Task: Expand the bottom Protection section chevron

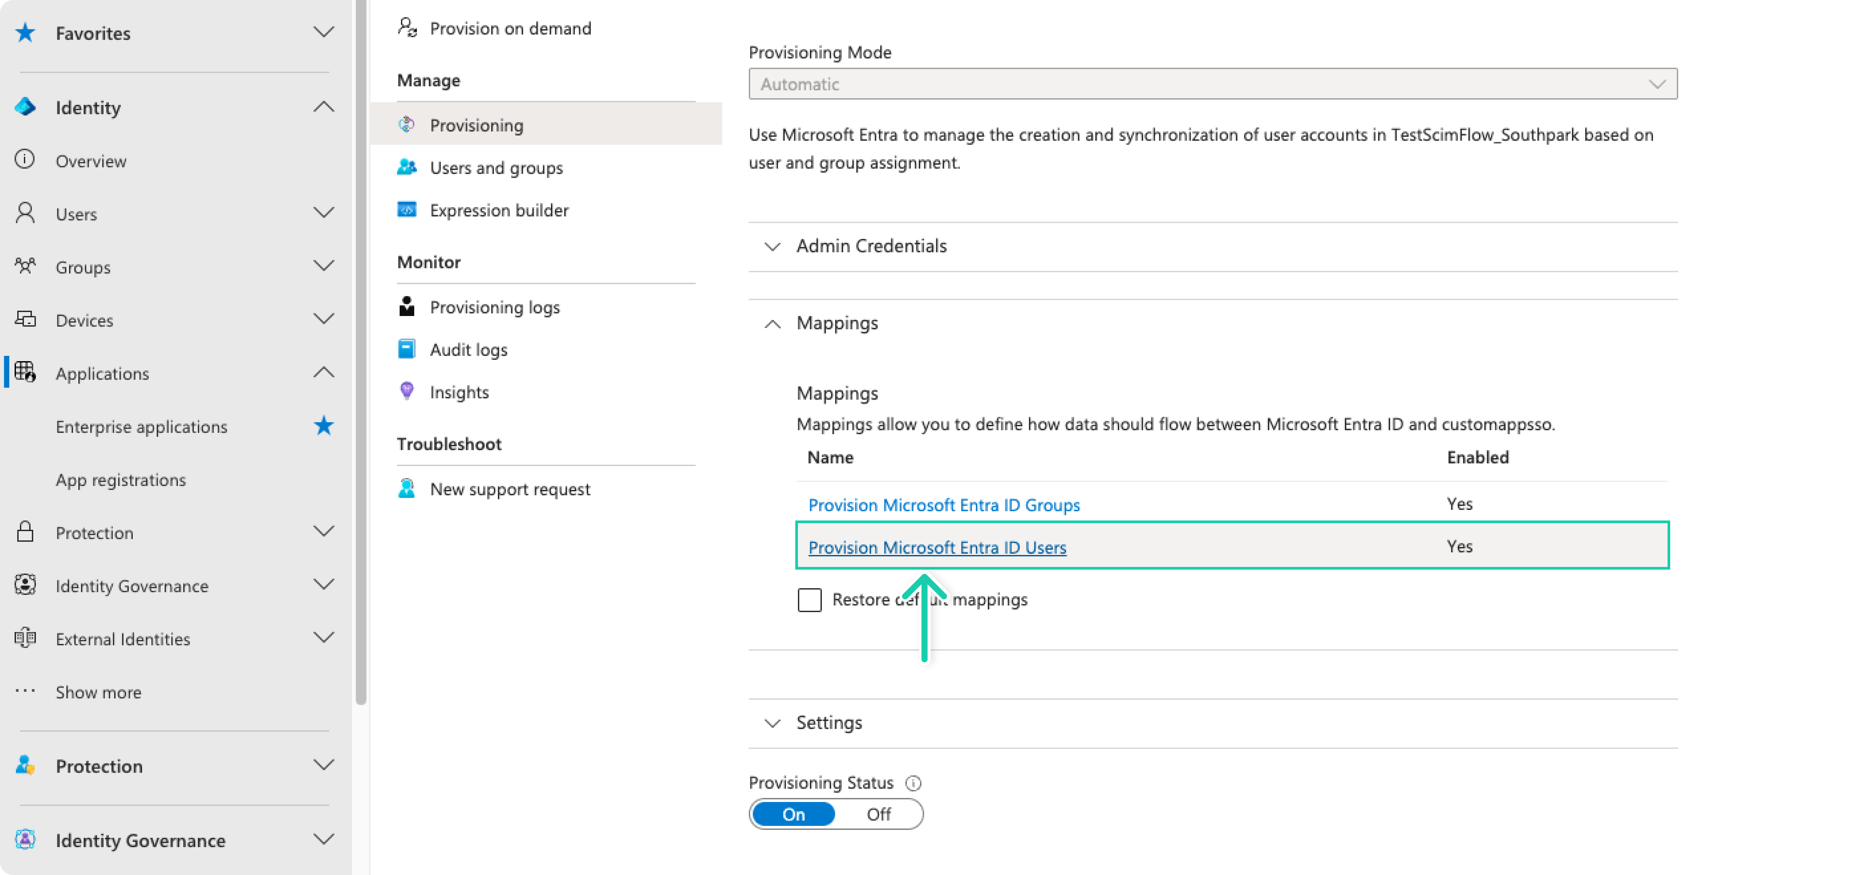Action: click(324, 765)
